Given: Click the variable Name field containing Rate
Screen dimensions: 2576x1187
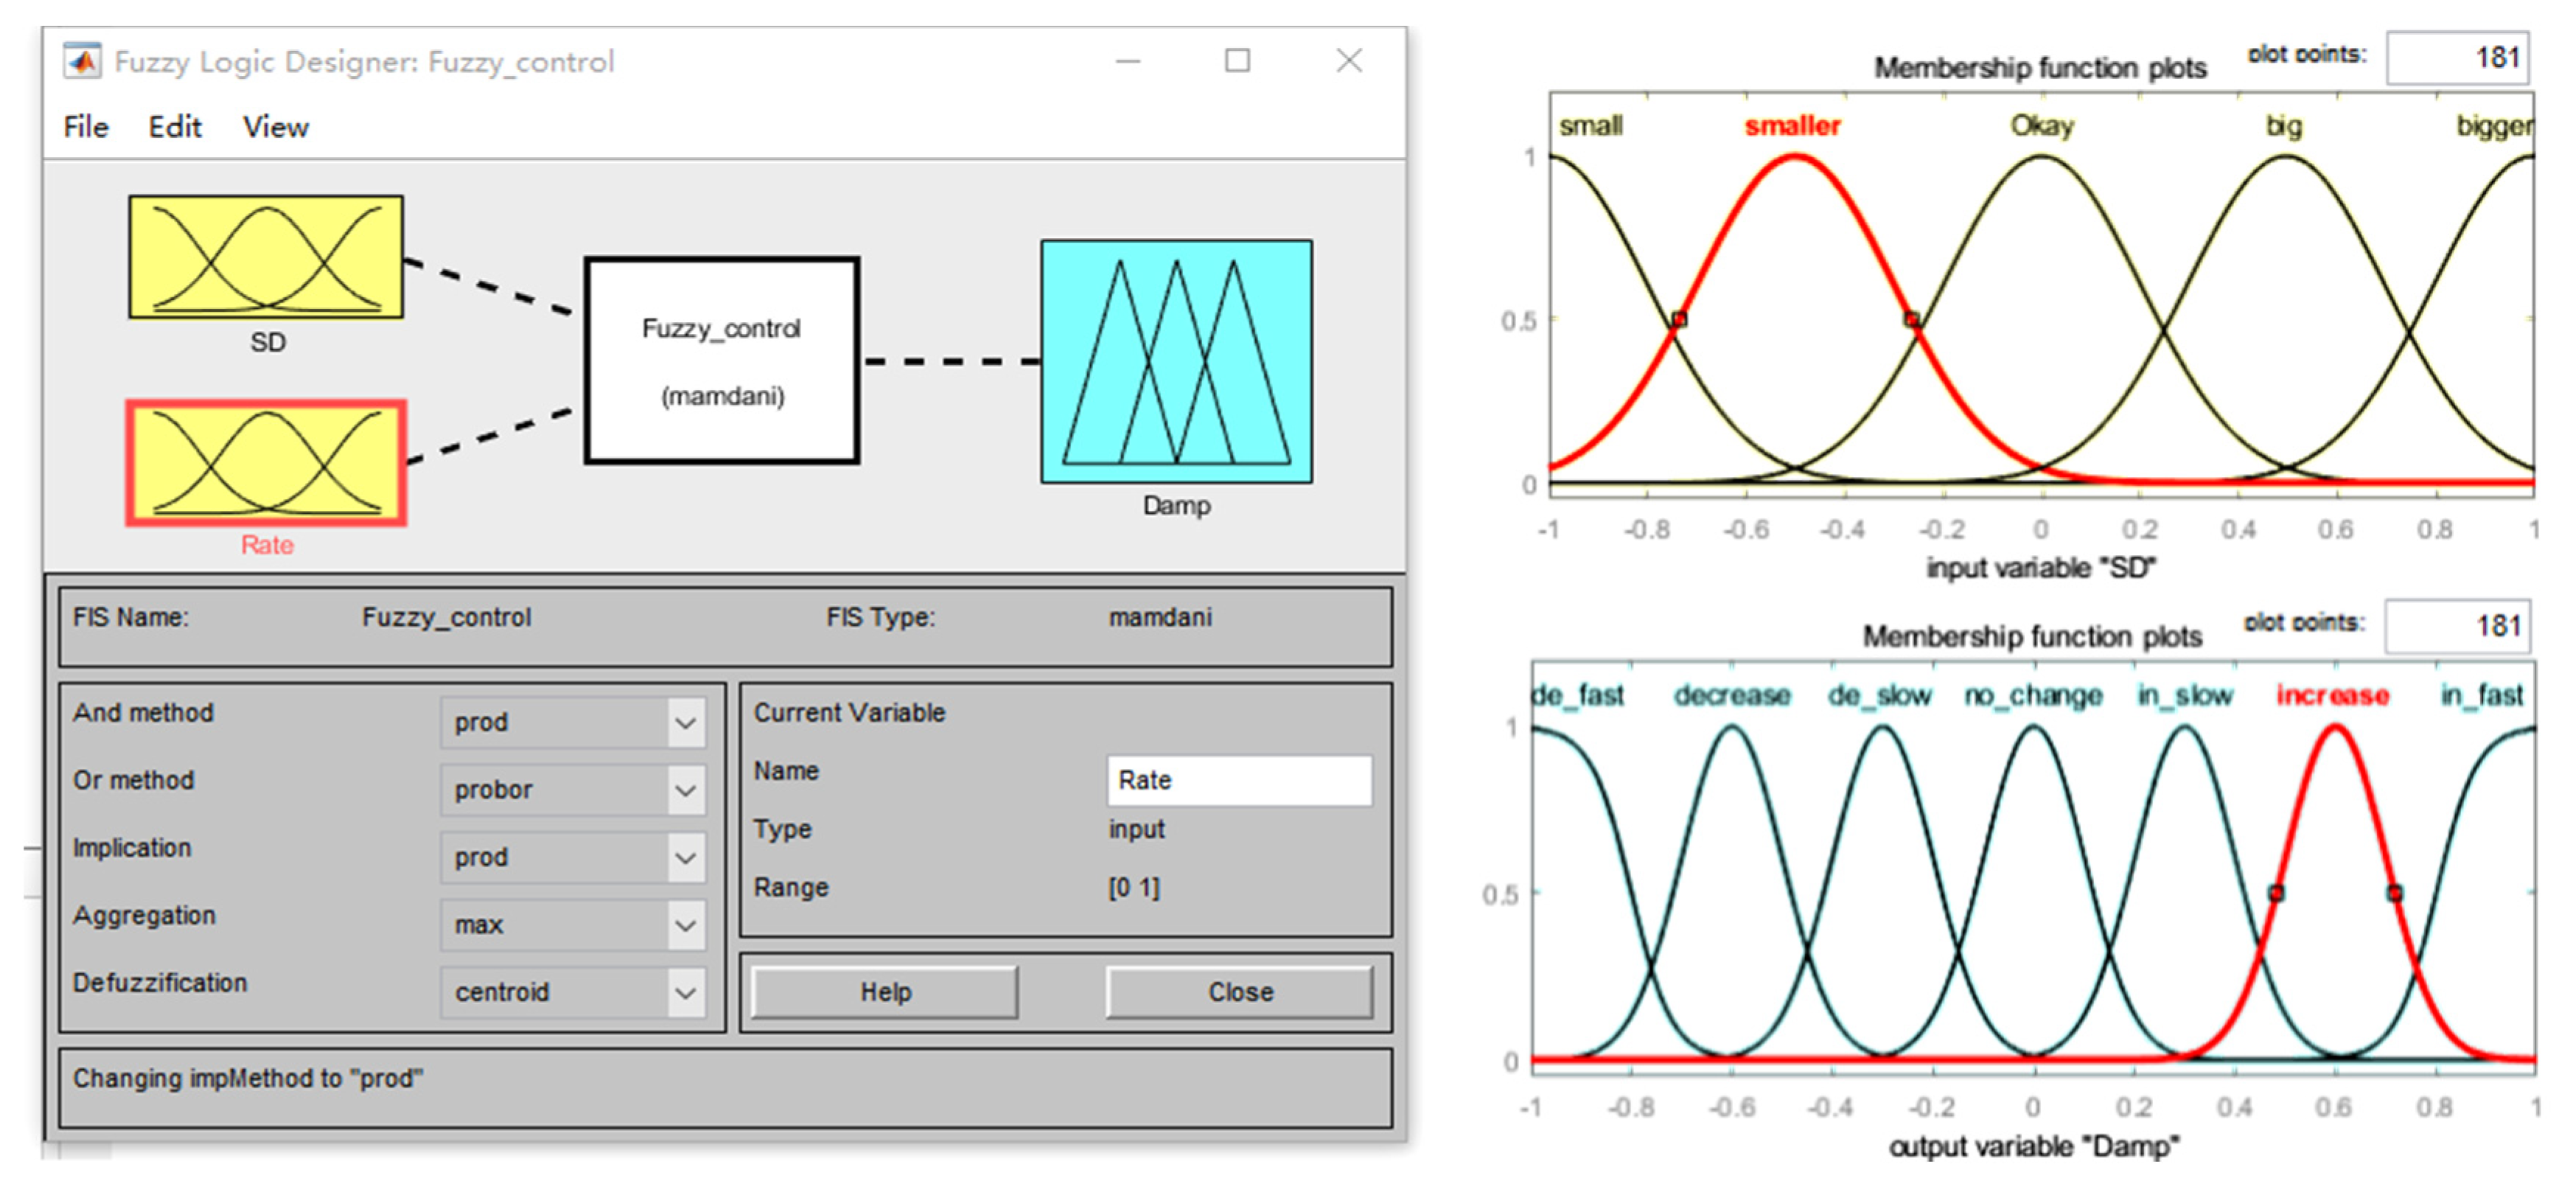Looking at the screenshot, I should (x=1239, y=780).
